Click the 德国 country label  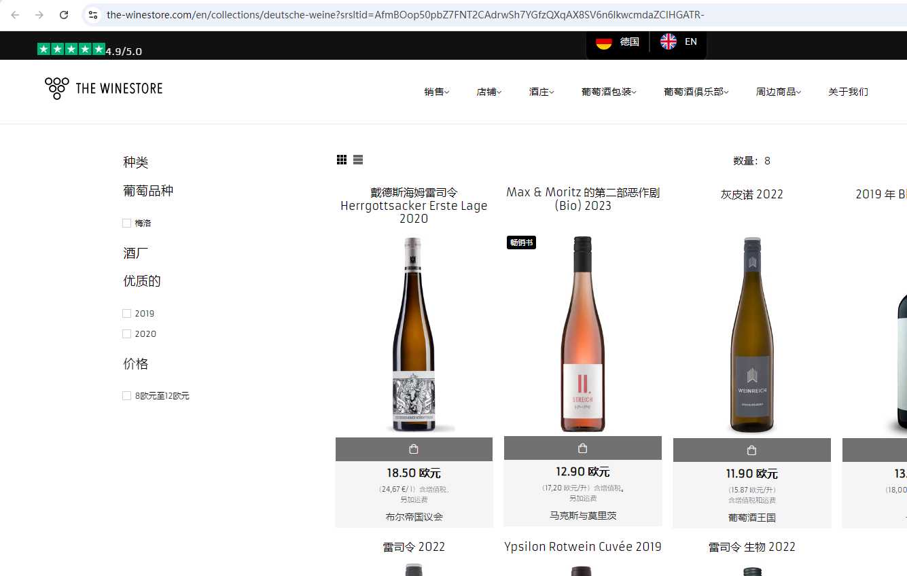coord(630,41)
